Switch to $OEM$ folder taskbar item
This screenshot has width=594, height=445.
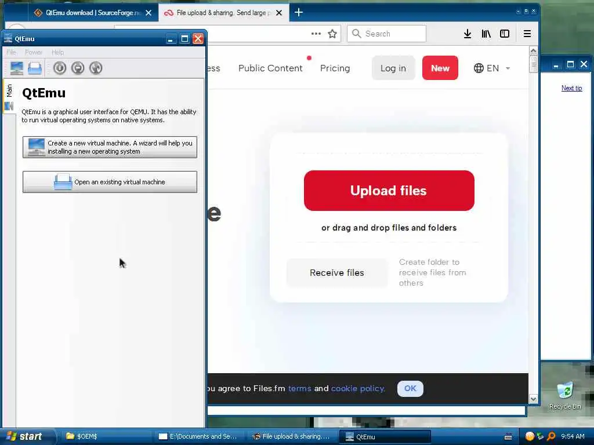pos(106,437)
